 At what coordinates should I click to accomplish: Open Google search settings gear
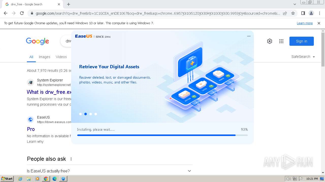point(270,41)
